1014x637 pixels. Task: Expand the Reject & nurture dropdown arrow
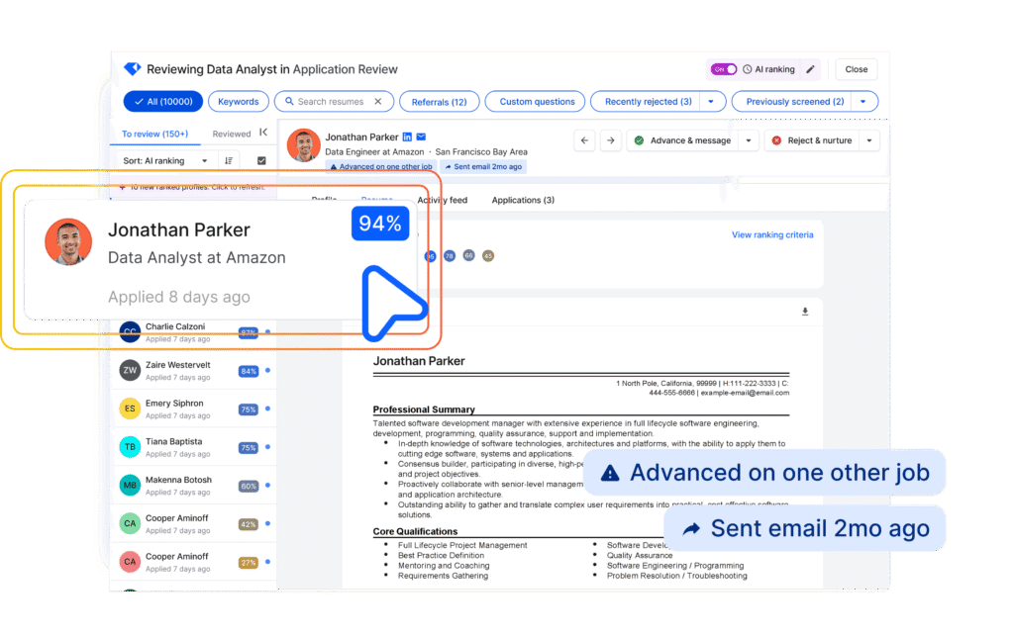tap(868, 140)
